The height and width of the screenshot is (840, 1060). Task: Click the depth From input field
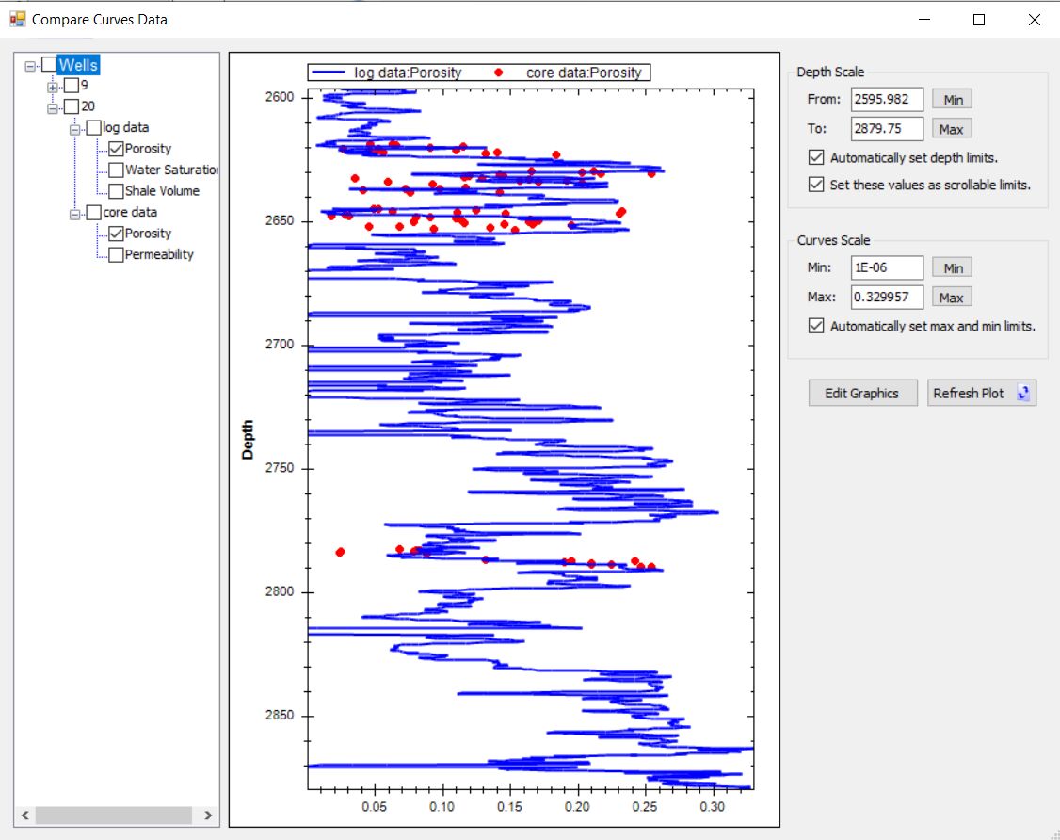(x=886, y=100)
